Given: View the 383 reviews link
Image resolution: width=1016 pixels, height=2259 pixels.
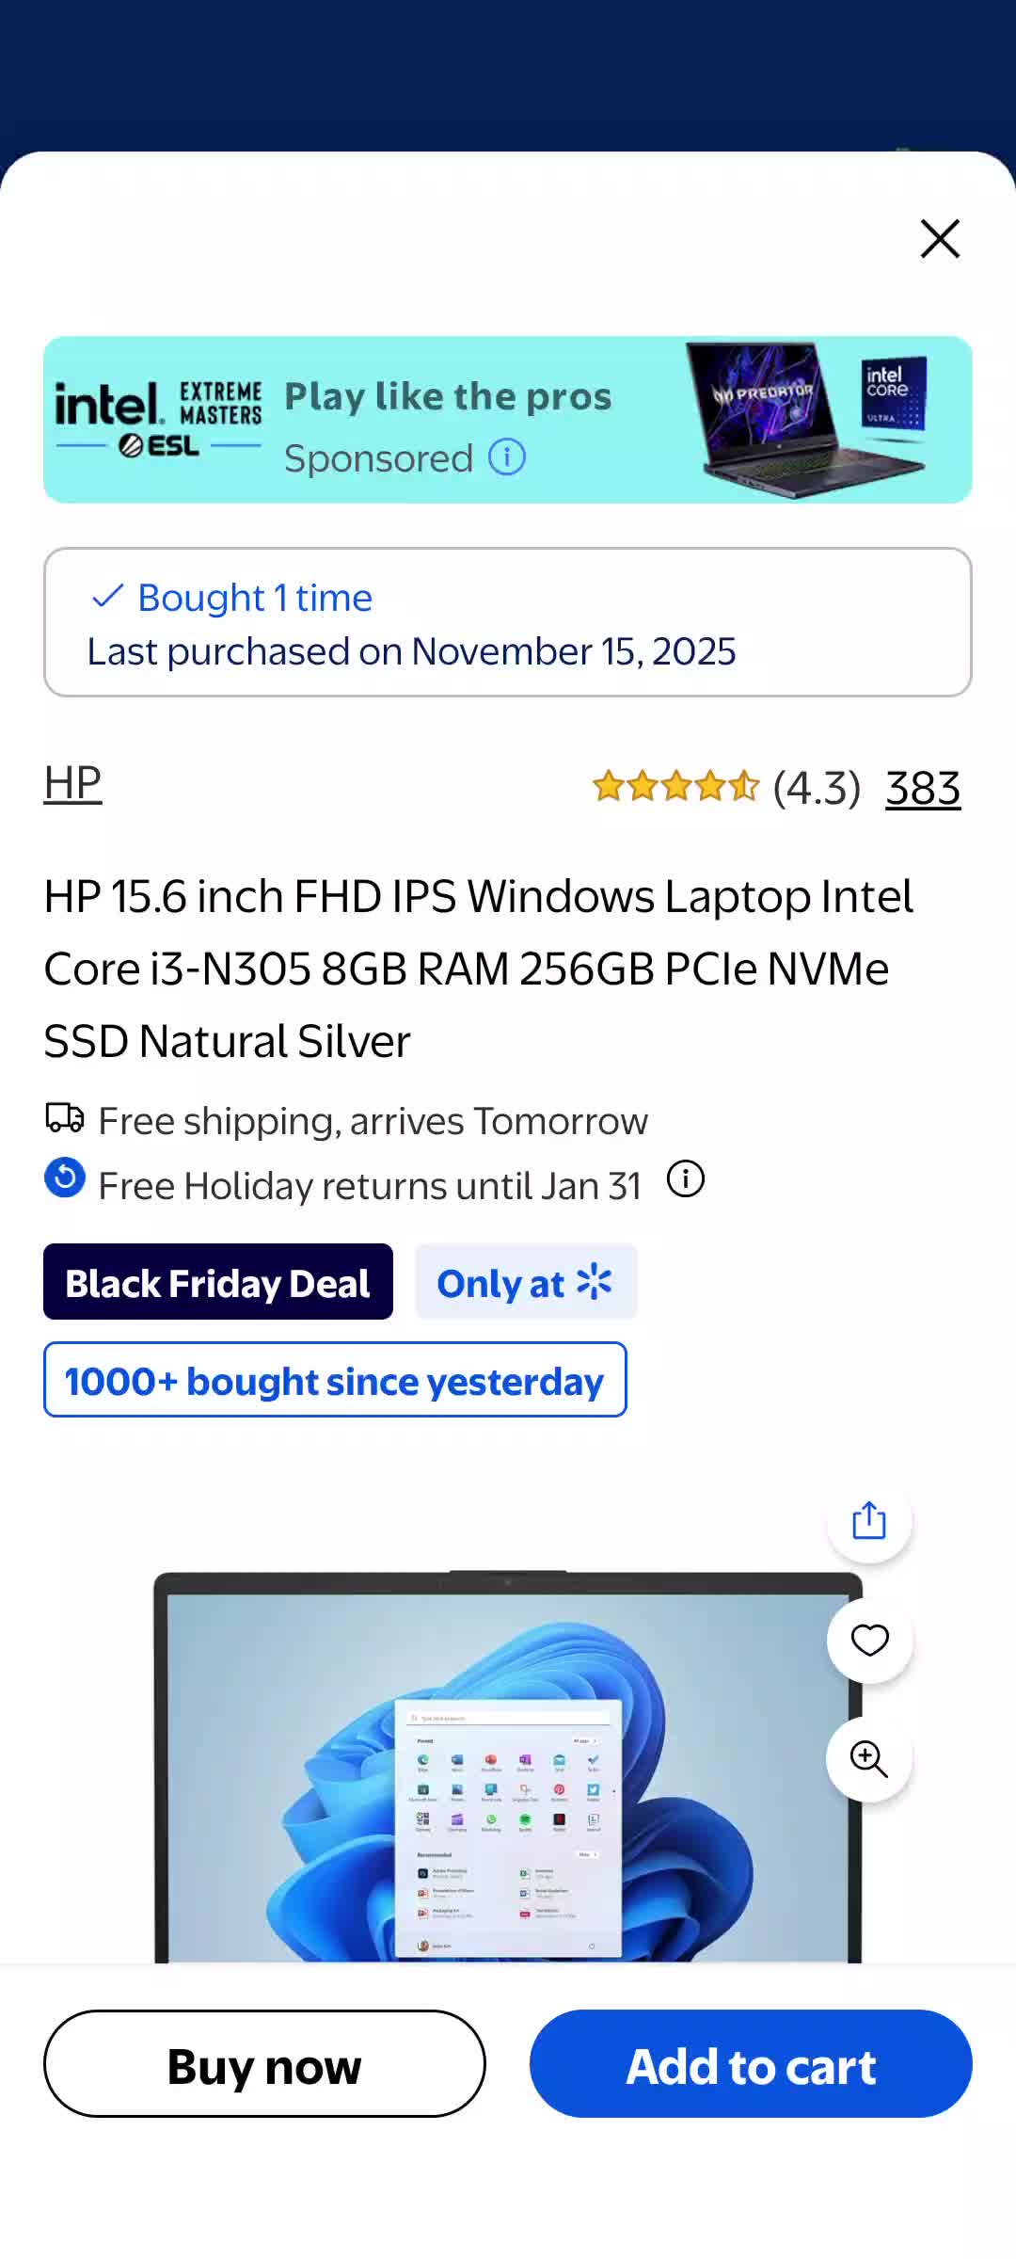Looking at the screenshot, I should (x=922, y=788).
